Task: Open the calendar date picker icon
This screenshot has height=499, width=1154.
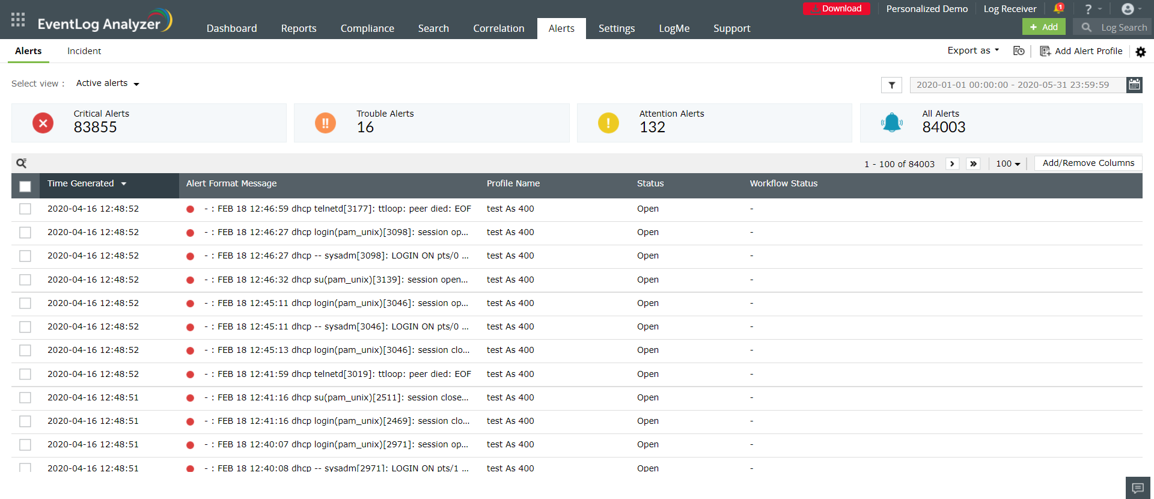Action: pos(1134,85)
